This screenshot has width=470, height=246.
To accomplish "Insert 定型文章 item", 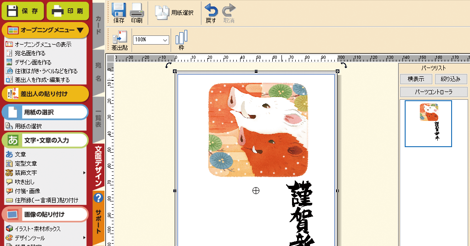I will (26, 164).
